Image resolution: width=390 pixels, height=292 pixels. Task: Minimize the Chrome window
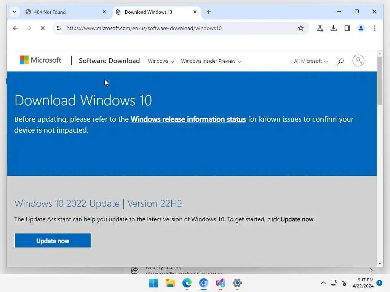[339, 11]
